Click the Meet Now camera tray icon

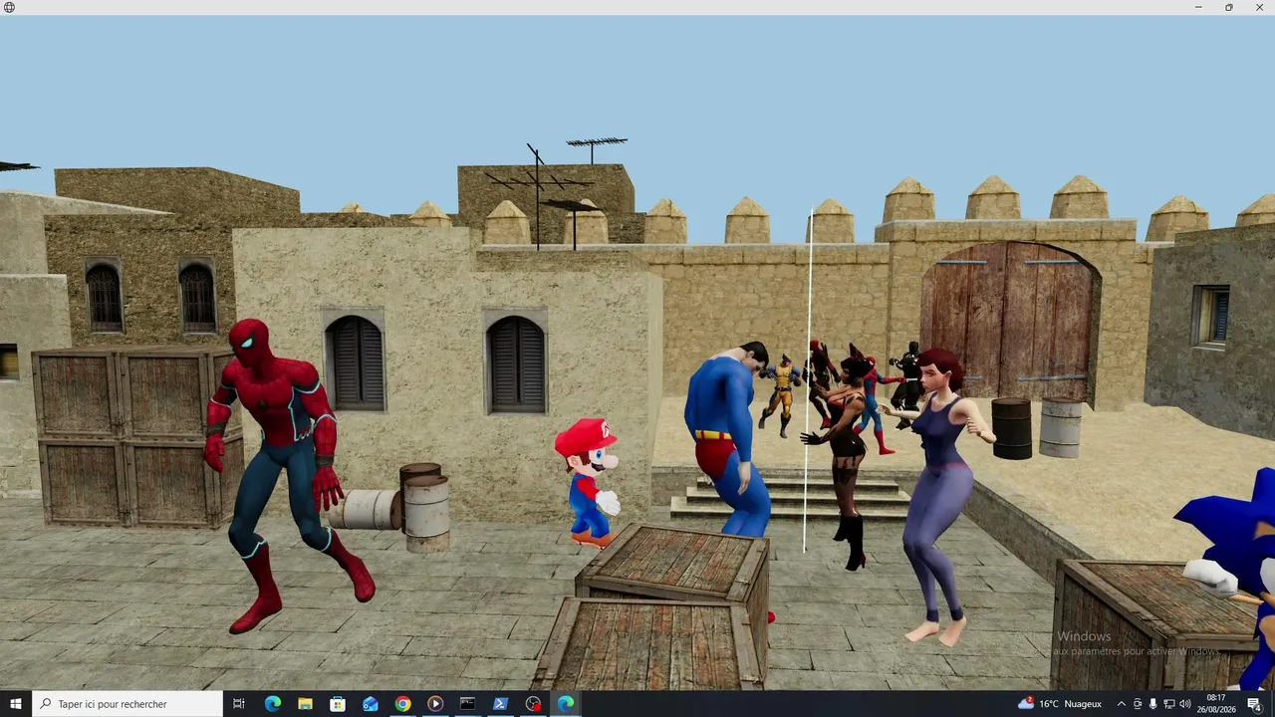(x=1138, y=704)
